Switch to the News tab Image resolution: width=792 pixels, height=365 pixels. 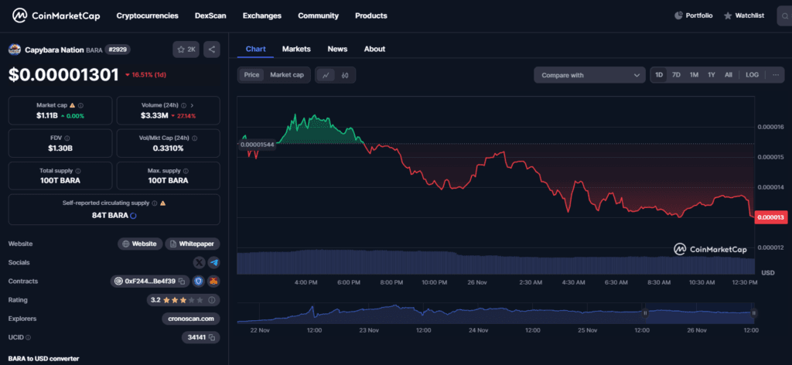(337, 49)
